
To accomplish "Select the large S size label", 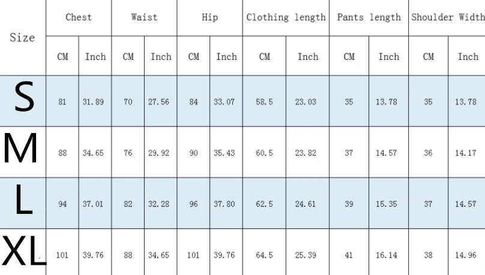I will tap(24, 97).
